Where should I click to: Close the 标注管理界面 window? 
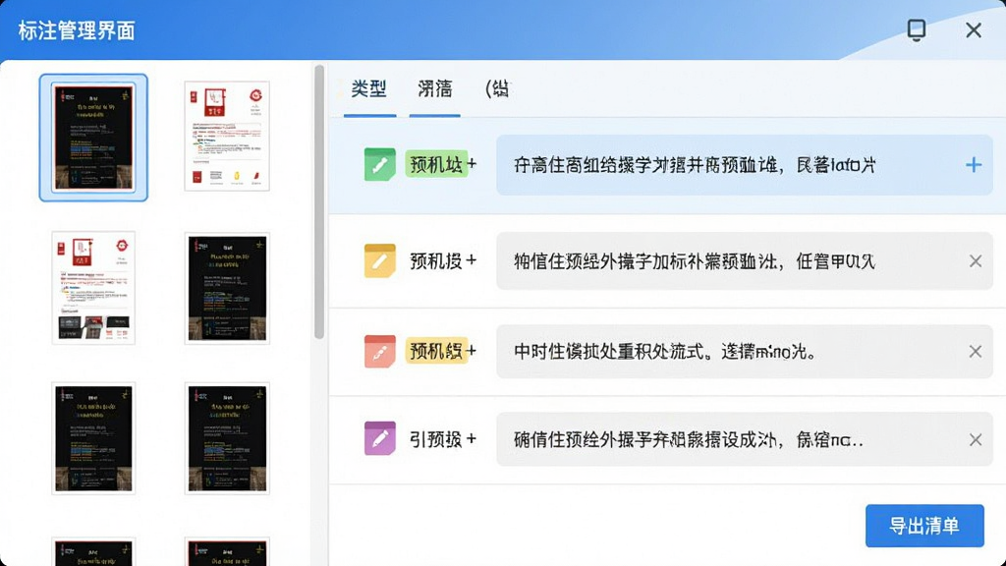coord(974,30)
